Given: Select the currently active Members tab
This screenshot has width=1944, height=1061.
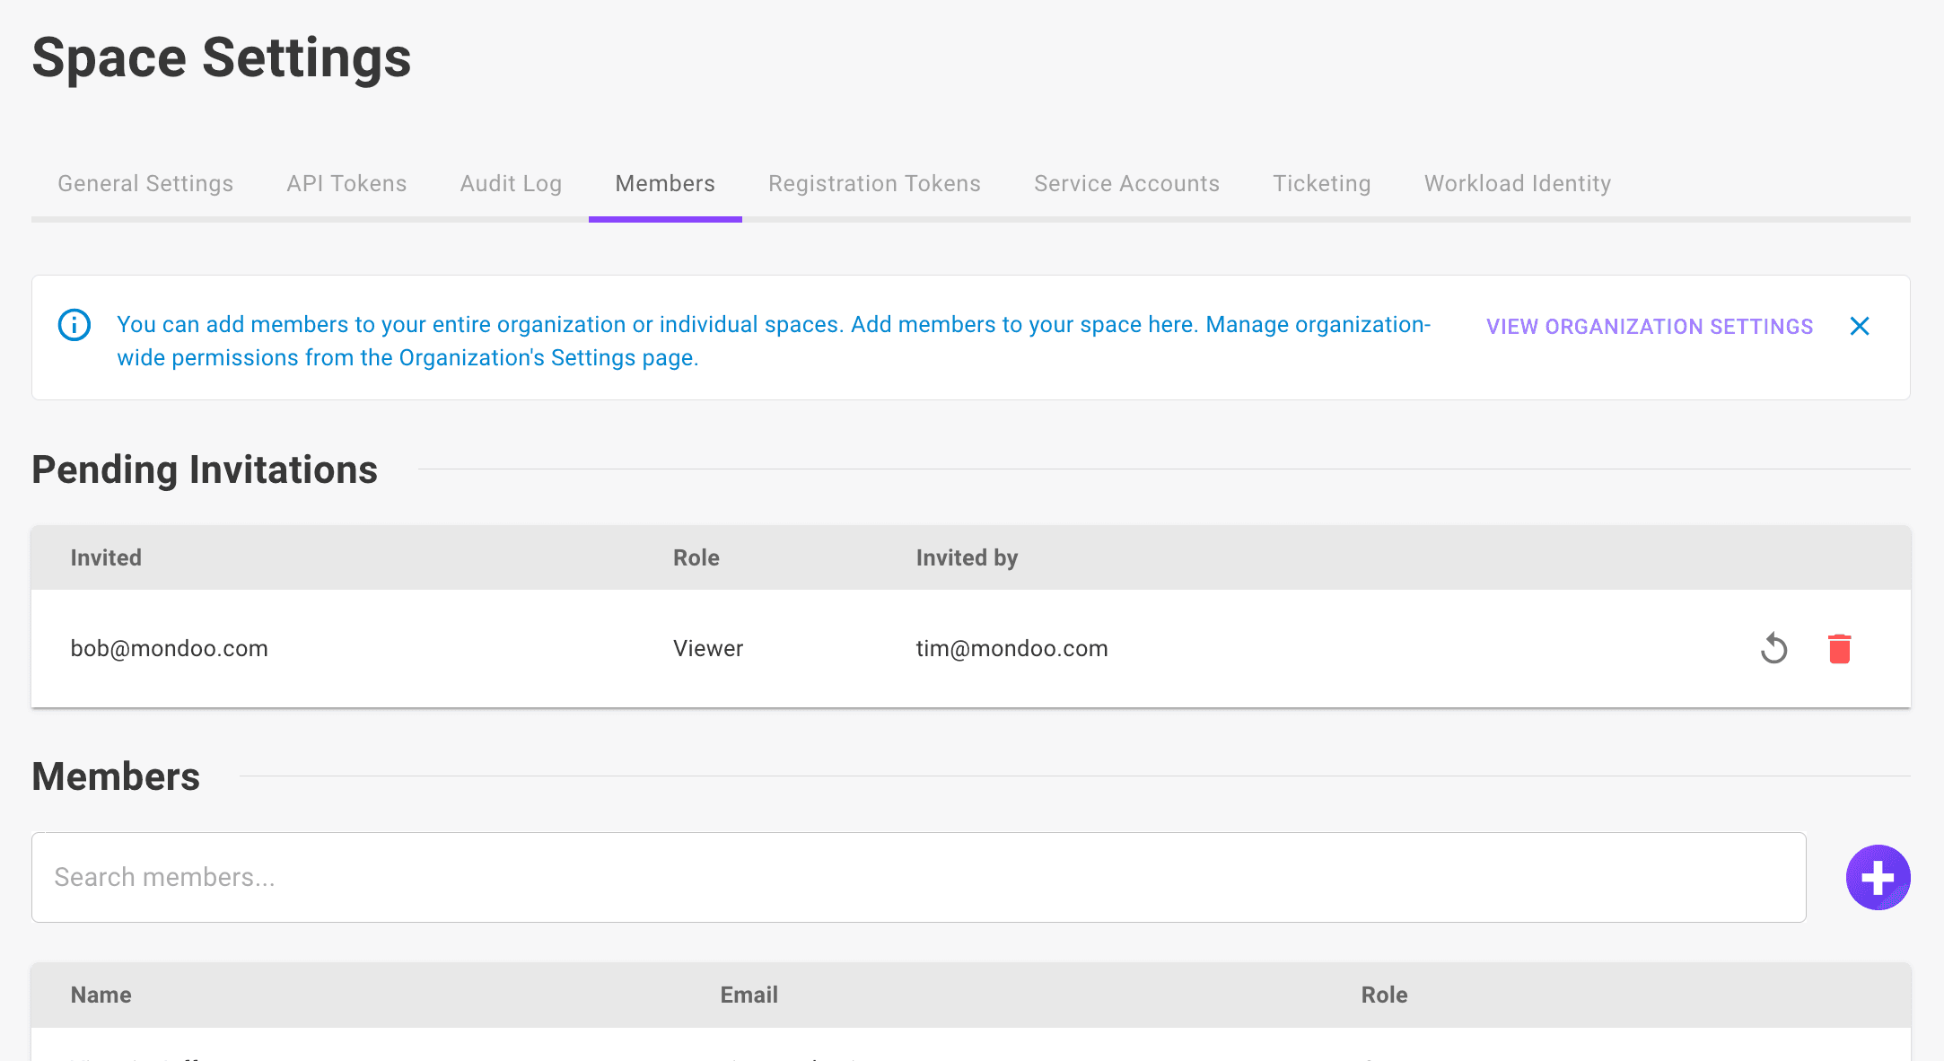Looking at the screenshot, I should (664, 183).
